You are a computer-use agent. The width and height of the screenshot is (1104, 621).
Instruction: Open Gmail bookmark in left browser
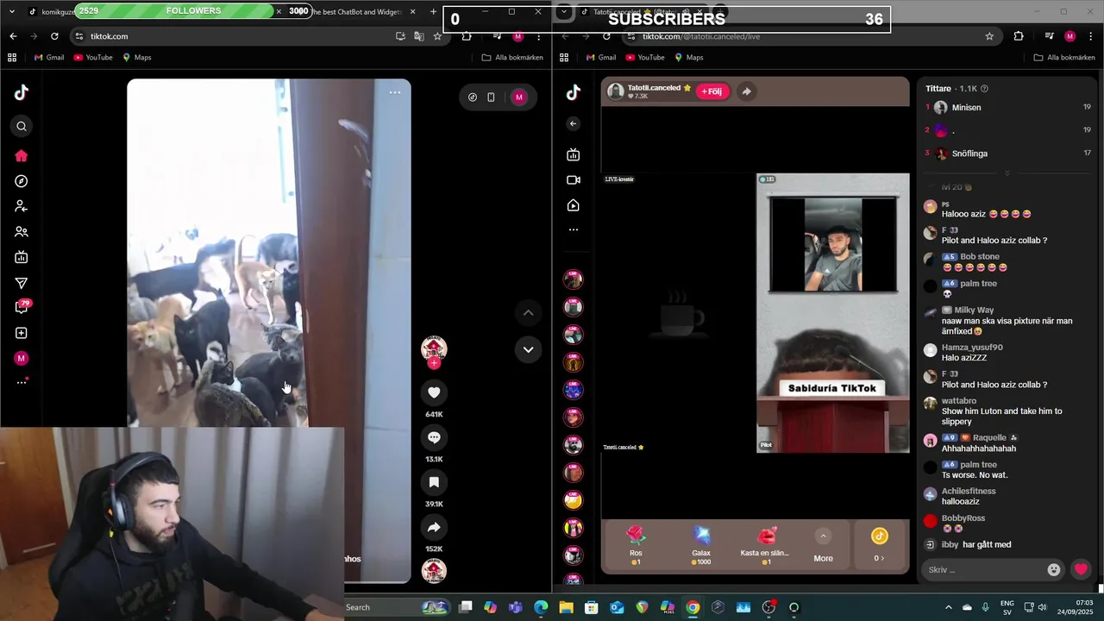click(49, 58)
